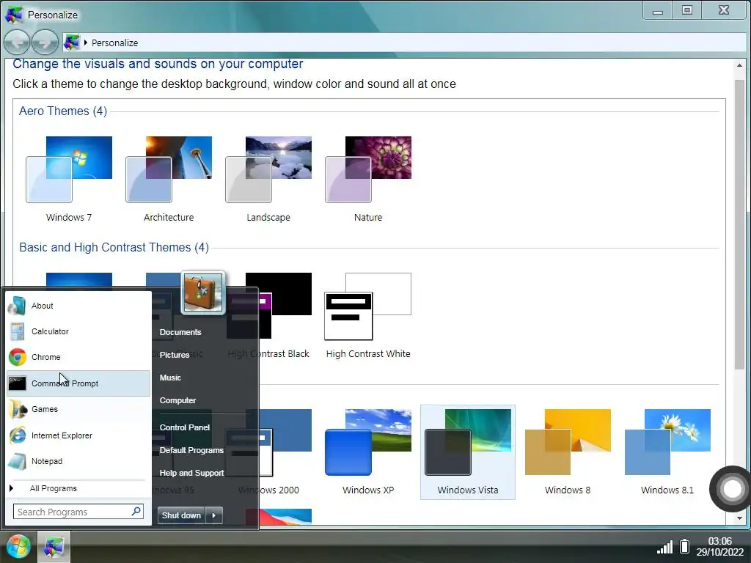Launch Calculator from the Start menu

[x=78, y=331]
